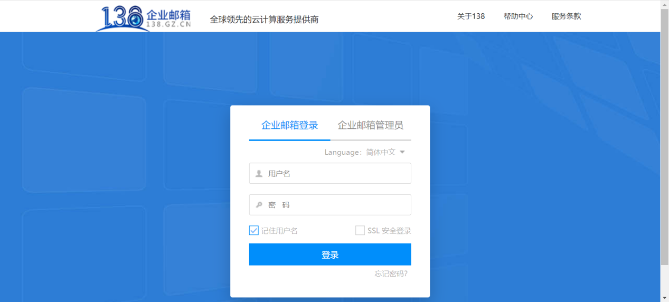Open the Language 简体中文 dropdown
Viewport: 669px width, 302px height.
coord(386,152)
